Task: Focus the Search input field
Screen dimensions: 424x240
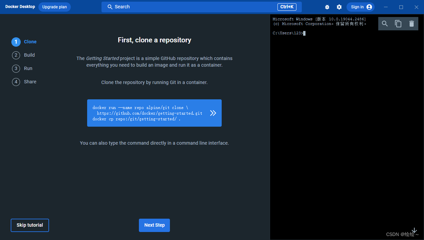Action: click(202, 7)
